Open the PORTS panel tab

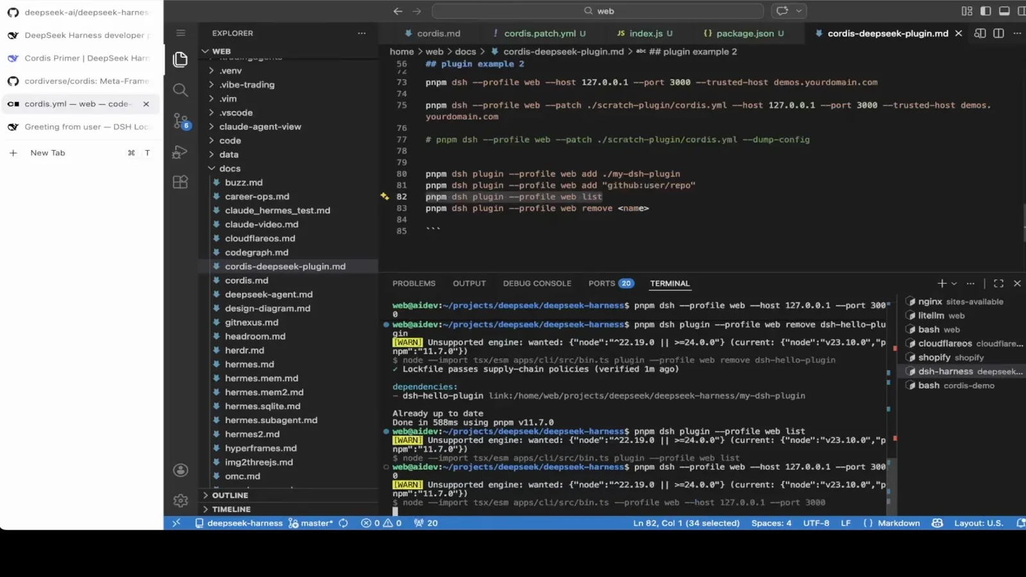(611, 283)
